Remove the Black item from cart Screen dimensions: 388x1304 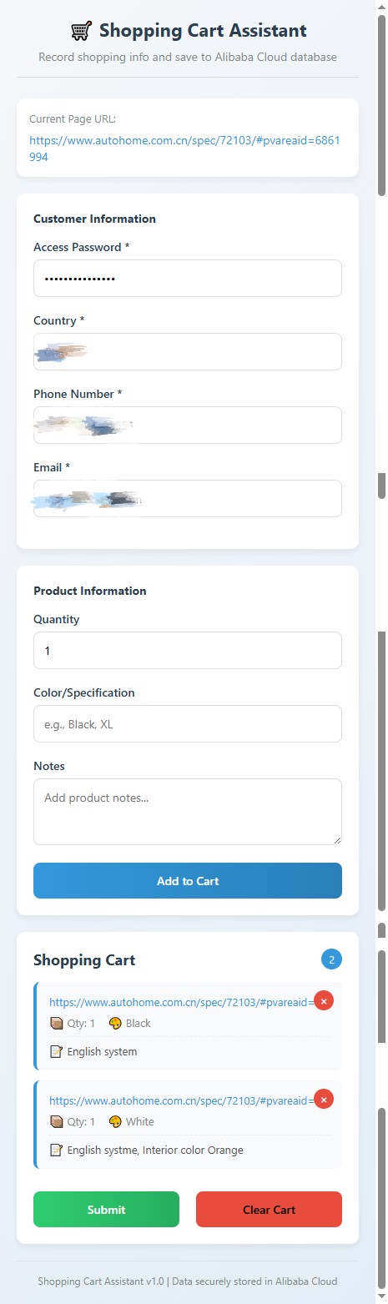point(324,1000)
